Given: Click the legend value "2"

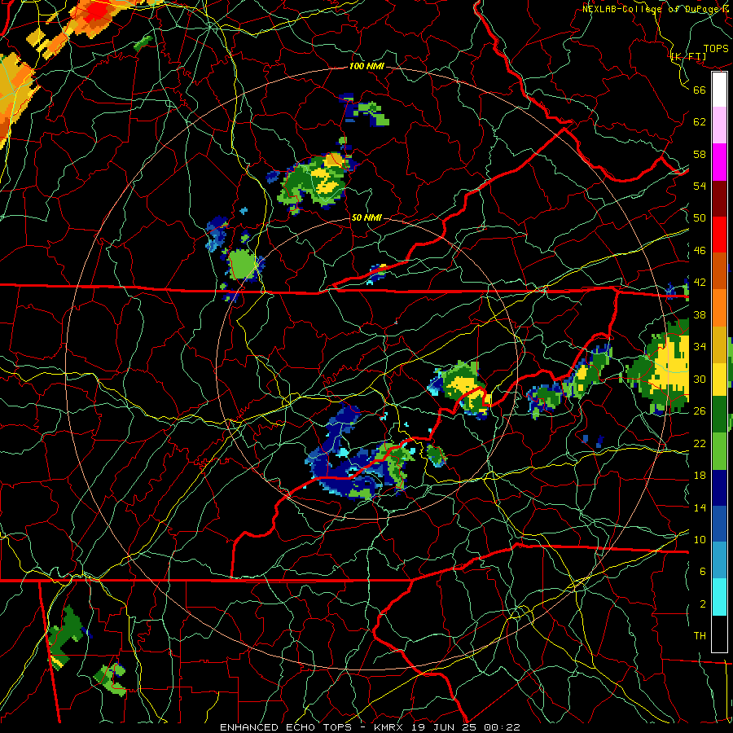Looking at the screenshot, I should 703,604.
